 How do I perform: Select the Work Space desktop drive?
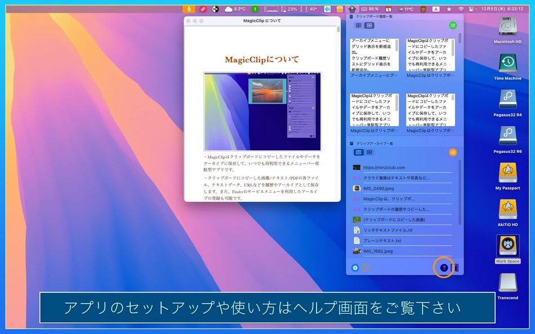pyautogui.click(x=508, y=249)
